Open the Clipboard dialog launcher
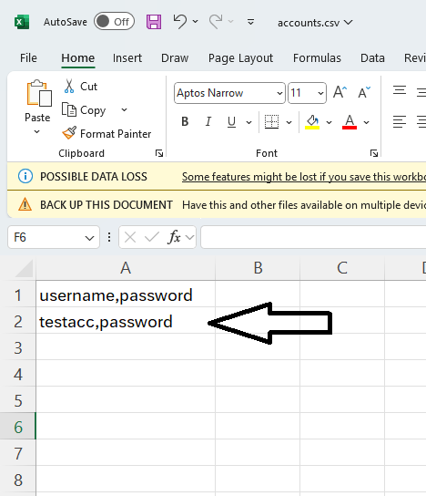Image resolution: width=426 pixels, height=496 pixels. [159, 153]
